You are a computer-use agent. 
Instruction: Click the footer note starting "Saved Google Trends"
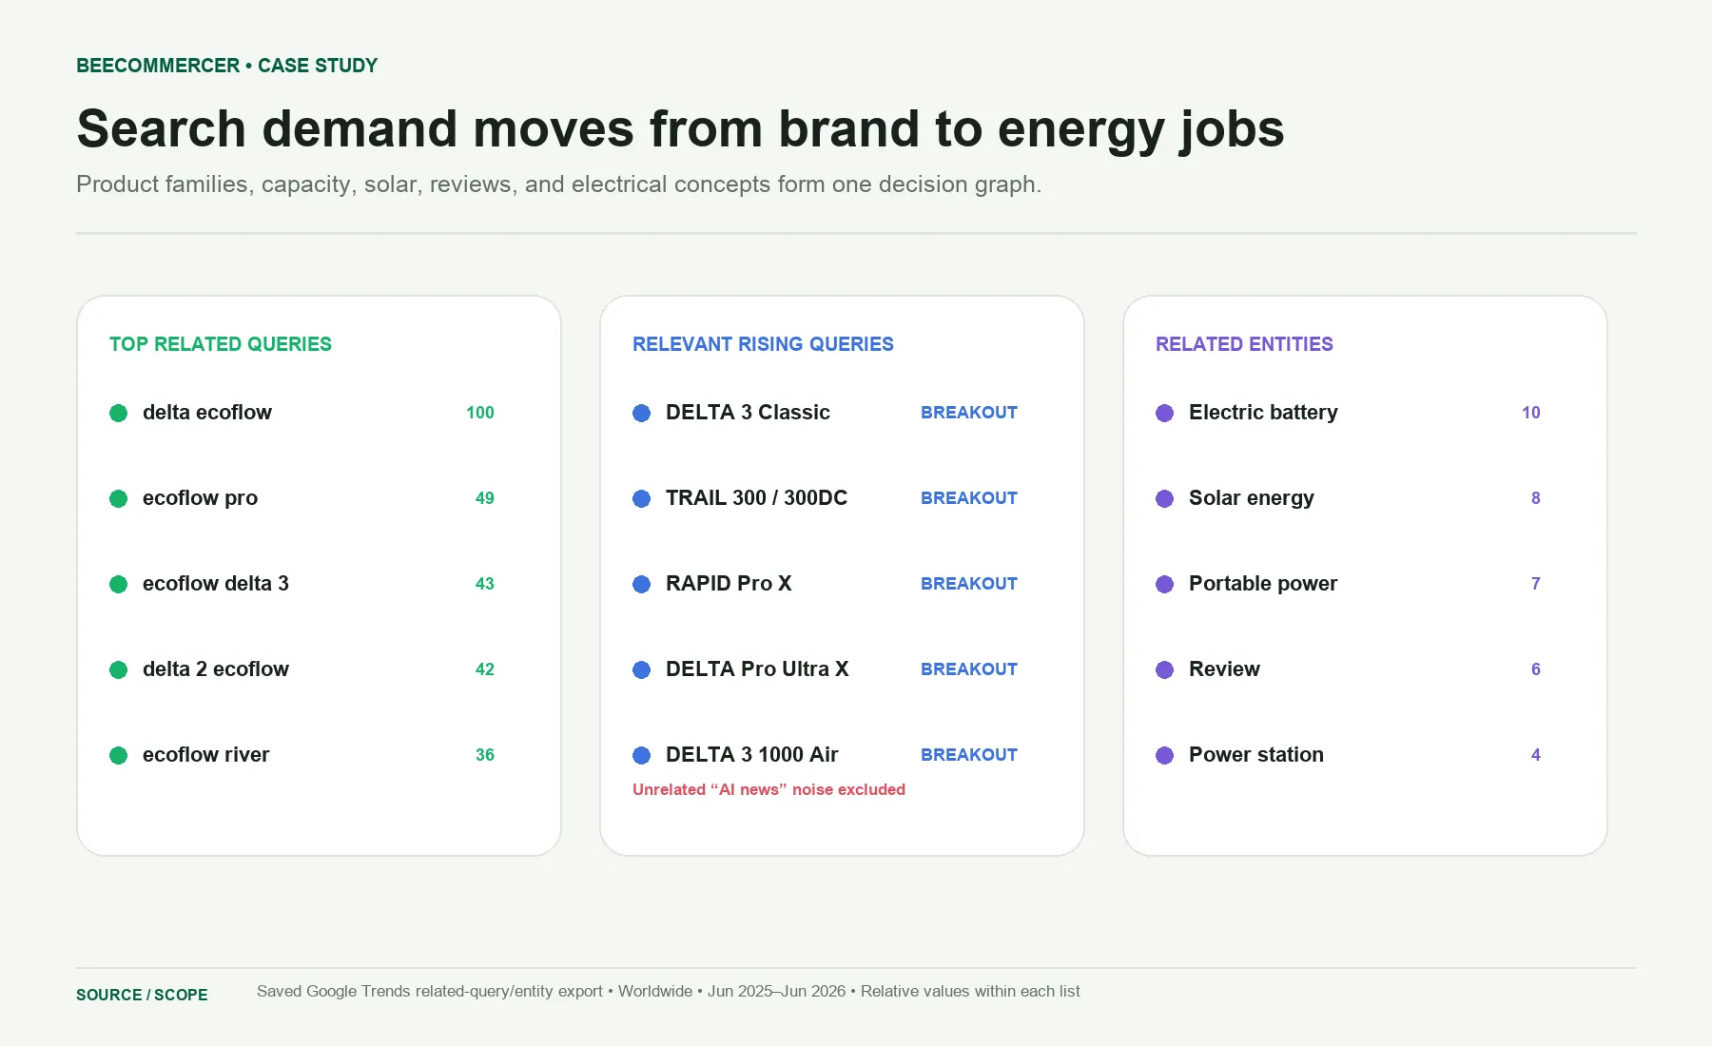pos(669,991)
